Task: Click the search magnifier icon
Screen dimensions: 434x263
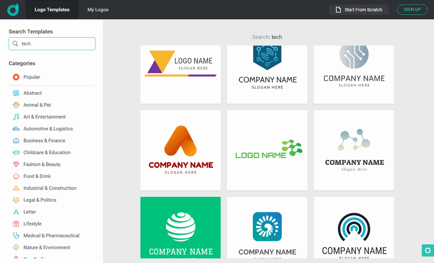Action: [15, 44]
